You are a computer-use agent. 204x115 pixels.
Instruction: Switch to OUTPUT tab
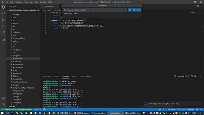point(56,76)
